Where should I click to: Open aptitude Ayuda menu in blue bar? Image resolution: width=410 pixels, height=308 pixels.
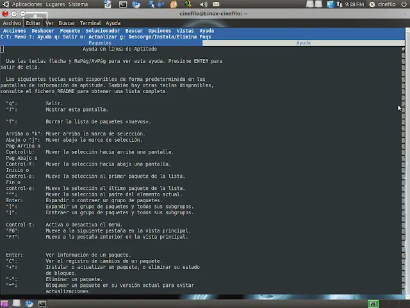207,31
